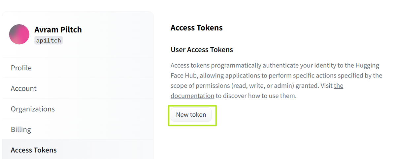Click the Avram Piltch display name
The image size is (396, 159).
pyautogui.click(x=58, y=30)
